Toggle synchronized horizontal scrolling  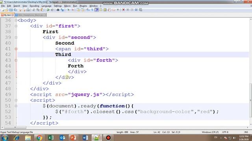pyautogui.click(x=82, y=10)
